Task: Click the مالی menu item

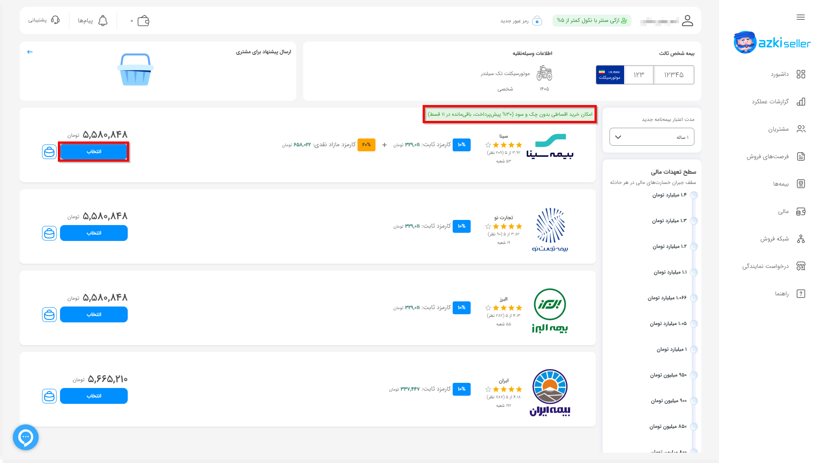Action: 784,211
